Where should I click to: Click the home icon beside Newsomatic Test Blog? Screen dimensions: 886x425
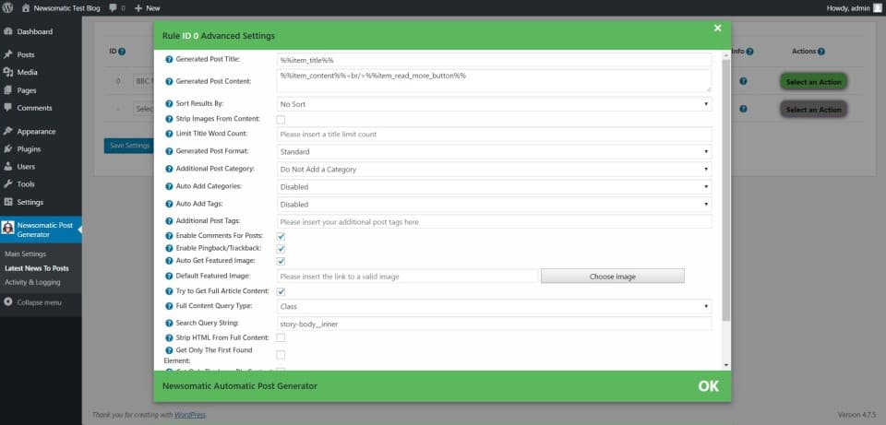coord(26,8)
